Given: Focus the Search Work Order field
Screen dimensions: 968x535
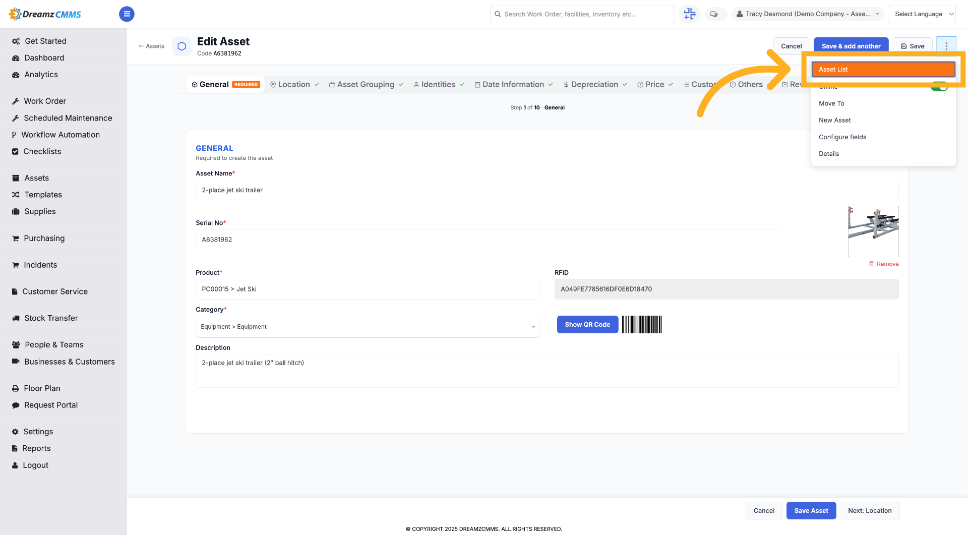Looking at the screenshot, I should tap(582, 14).
